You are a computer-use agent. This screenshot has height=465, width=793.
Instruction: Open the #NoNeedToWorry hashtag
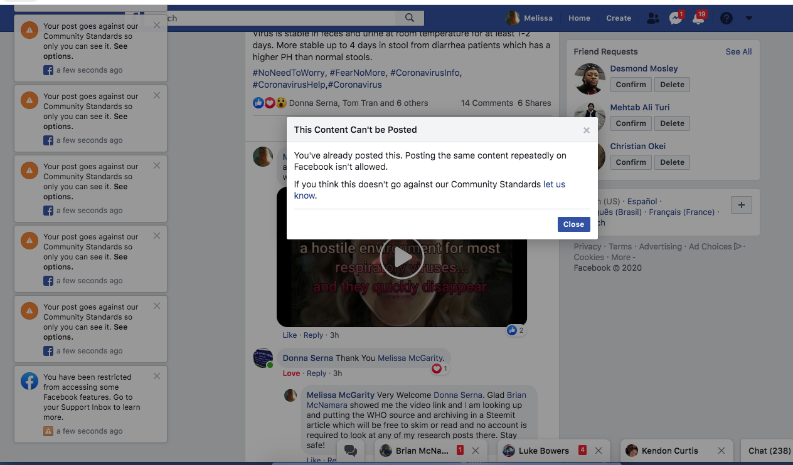pyautogui.click(x=289, y=73)
